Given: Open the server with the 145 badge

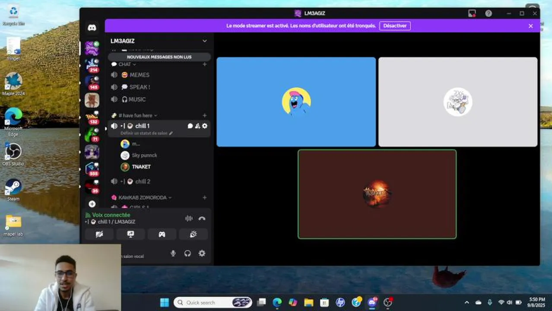Looking at the screenshot, I should click(92, 82).
